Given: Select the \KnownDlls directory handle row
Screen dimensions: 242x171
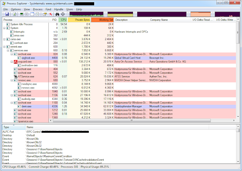Looking at the screenshot, I should click(x=119, y=139).
